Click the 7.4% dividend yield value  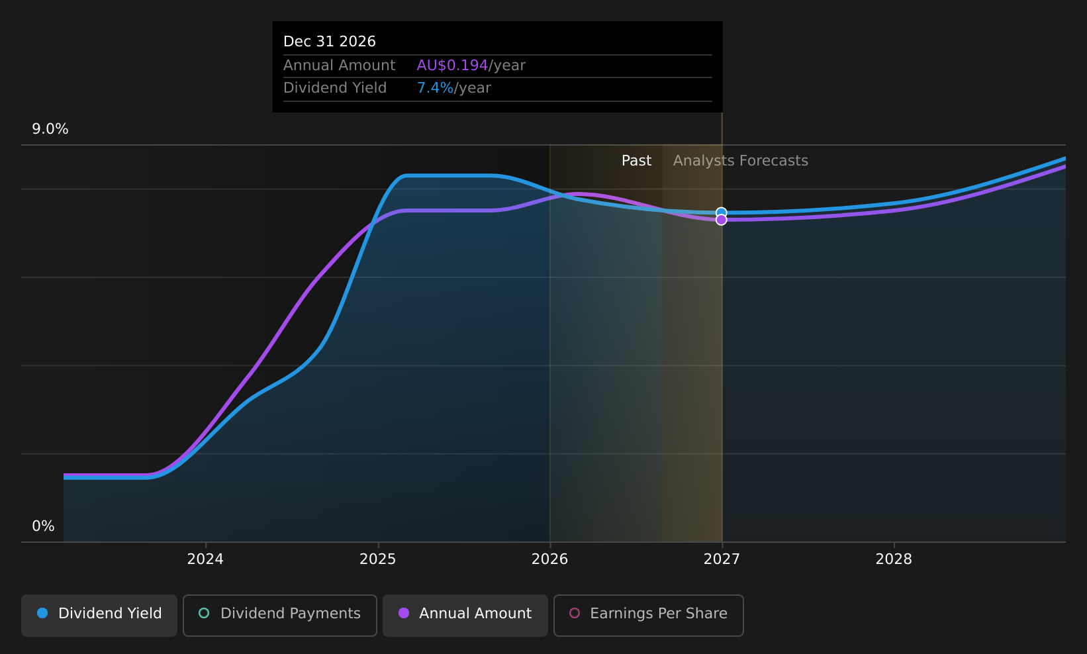pos(435,88)
